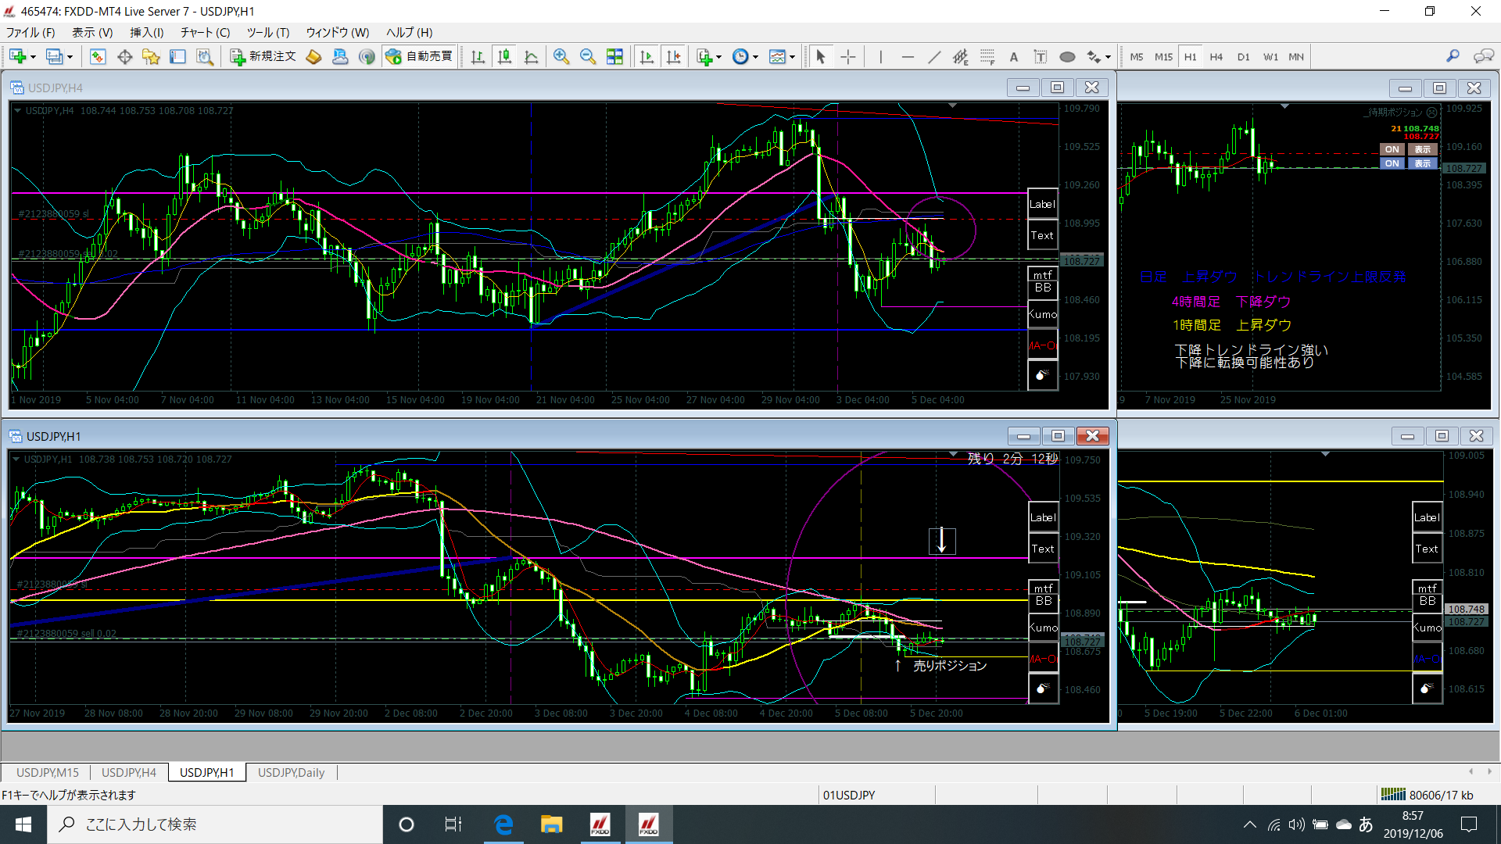Open the チャート (C) menu
Image resolution: width=1501 pixels, height=844 pixels.
click(x=205, y=32)
